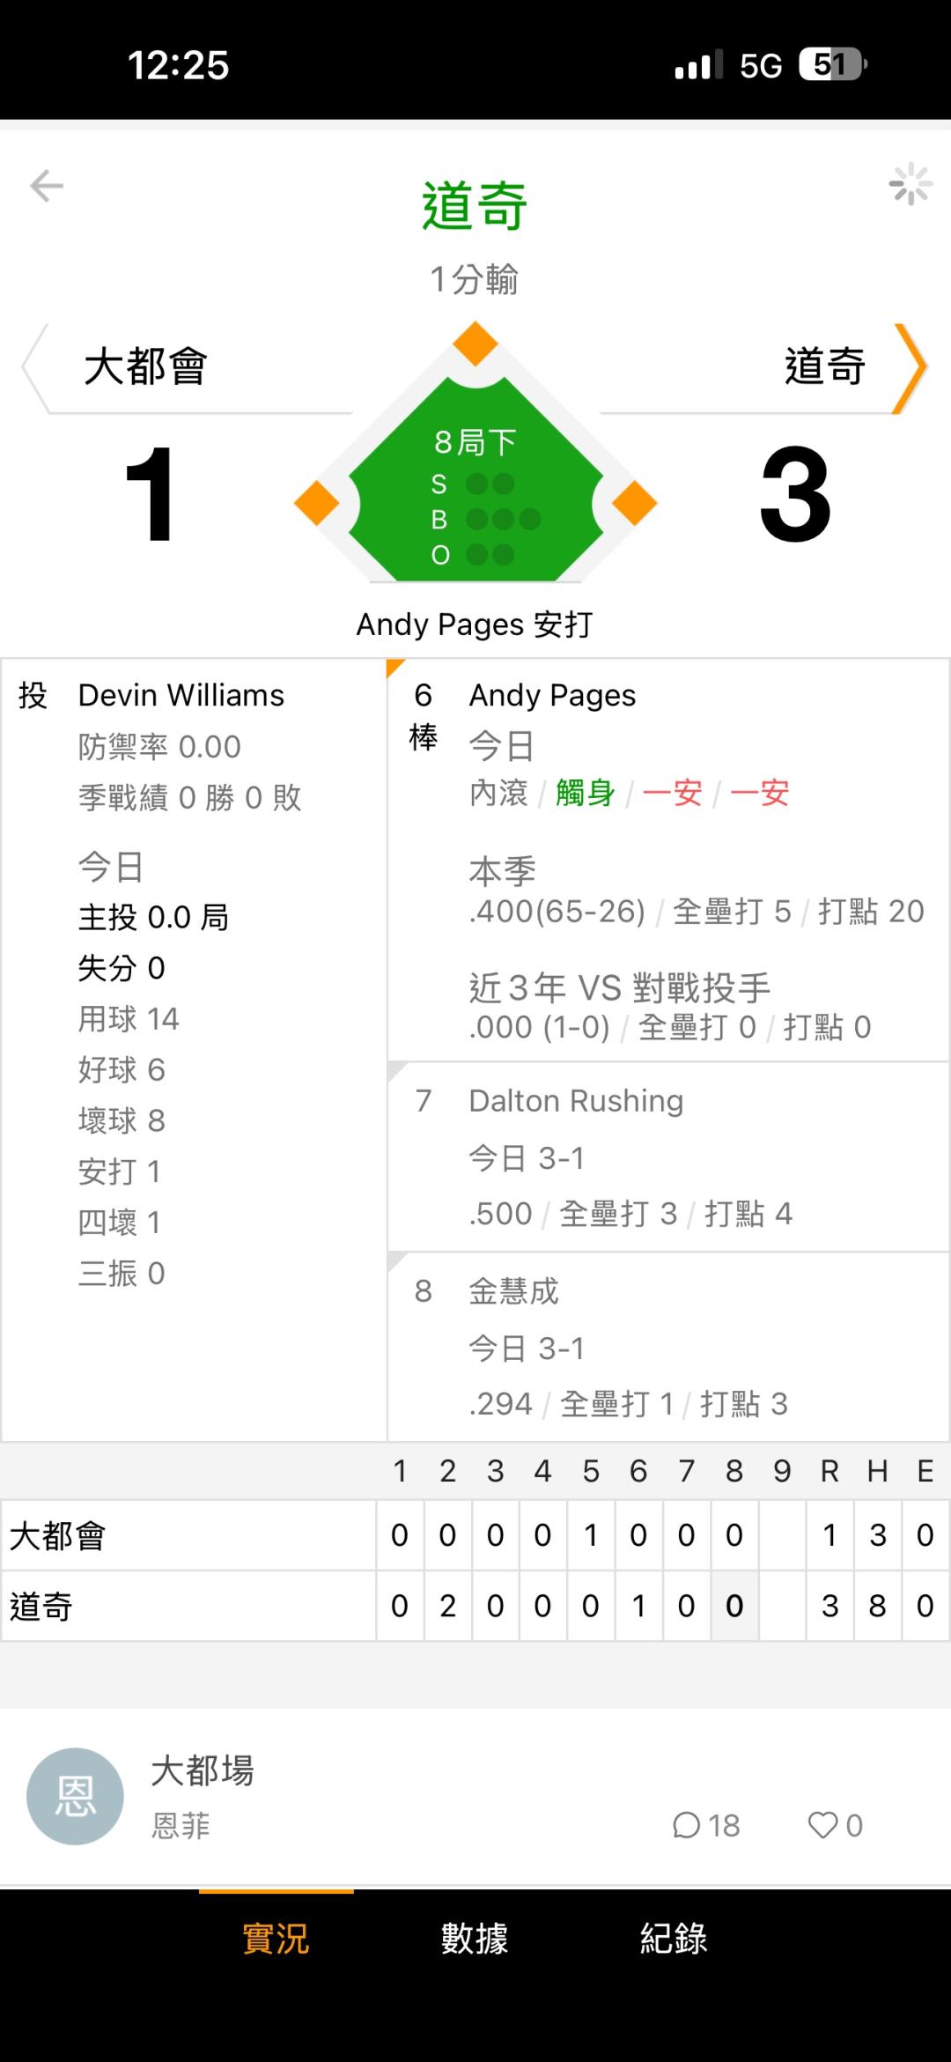Open the 紀錄 tab

click(x=674, y=1939)
